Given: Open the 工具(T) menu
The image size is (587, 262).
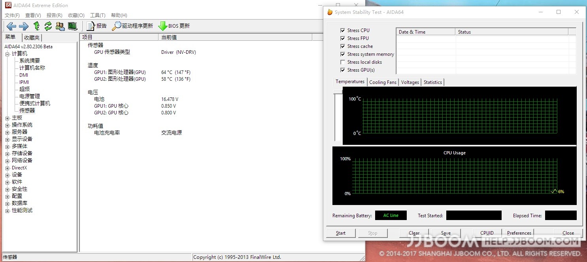Looking at the screenshot, I should coord(98,15).
